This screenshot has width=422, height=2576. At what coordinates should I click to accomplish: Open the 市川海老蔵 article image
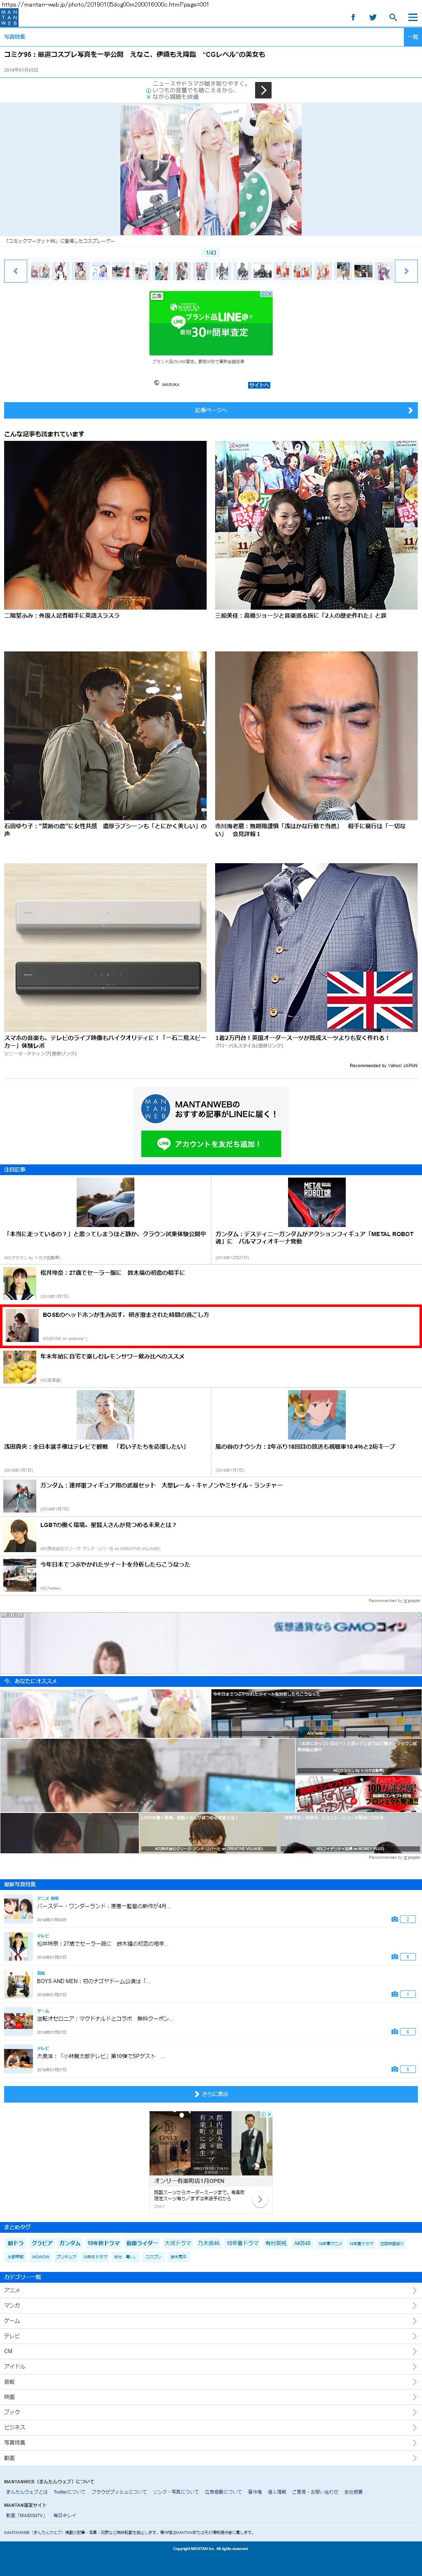(x=316, y=735)
